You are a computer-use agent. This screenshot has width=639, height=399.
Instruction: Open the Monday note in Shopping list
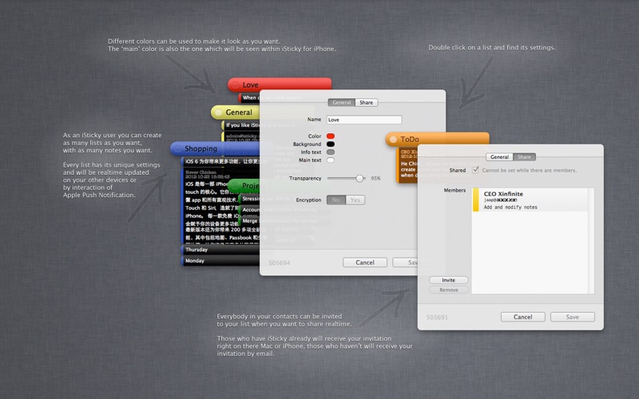[x=221, y=261]
